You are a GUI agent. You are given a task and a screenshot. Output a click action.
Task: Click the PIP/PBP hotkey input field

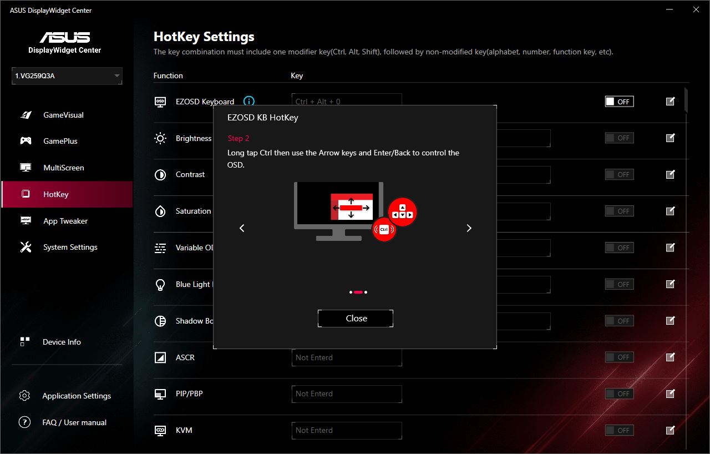[x=347, y=394]
